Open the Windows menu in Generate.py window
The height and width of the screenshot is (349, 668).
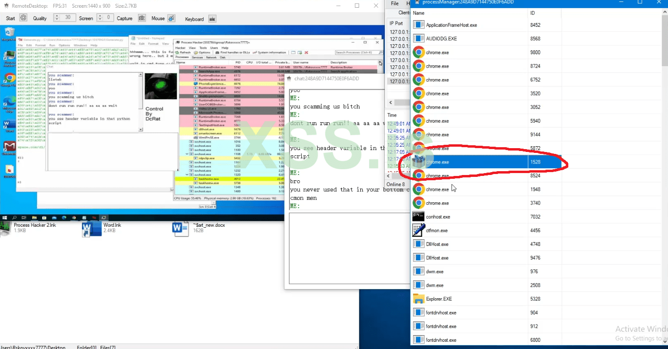(x=80, y=45)
